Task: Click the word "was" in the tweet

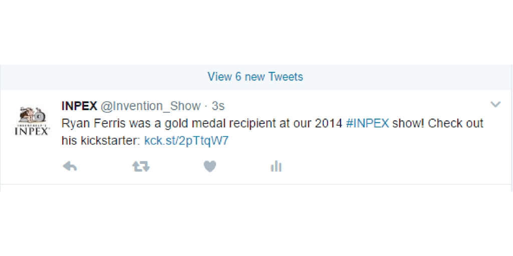Action: click(126, 123)
